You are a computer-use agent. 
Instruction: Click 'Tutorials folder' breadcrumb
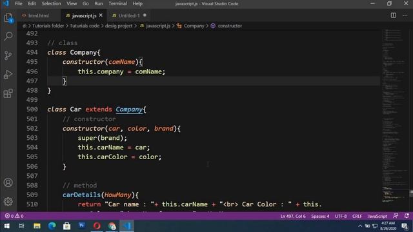point(48,26)
